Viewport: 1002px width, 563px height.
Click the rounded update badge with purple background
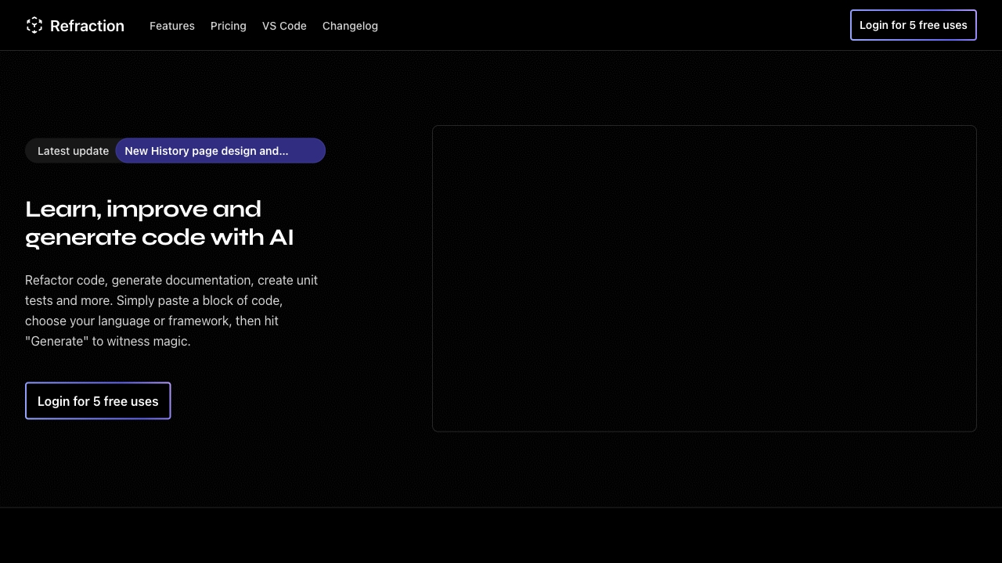(220, 150)
